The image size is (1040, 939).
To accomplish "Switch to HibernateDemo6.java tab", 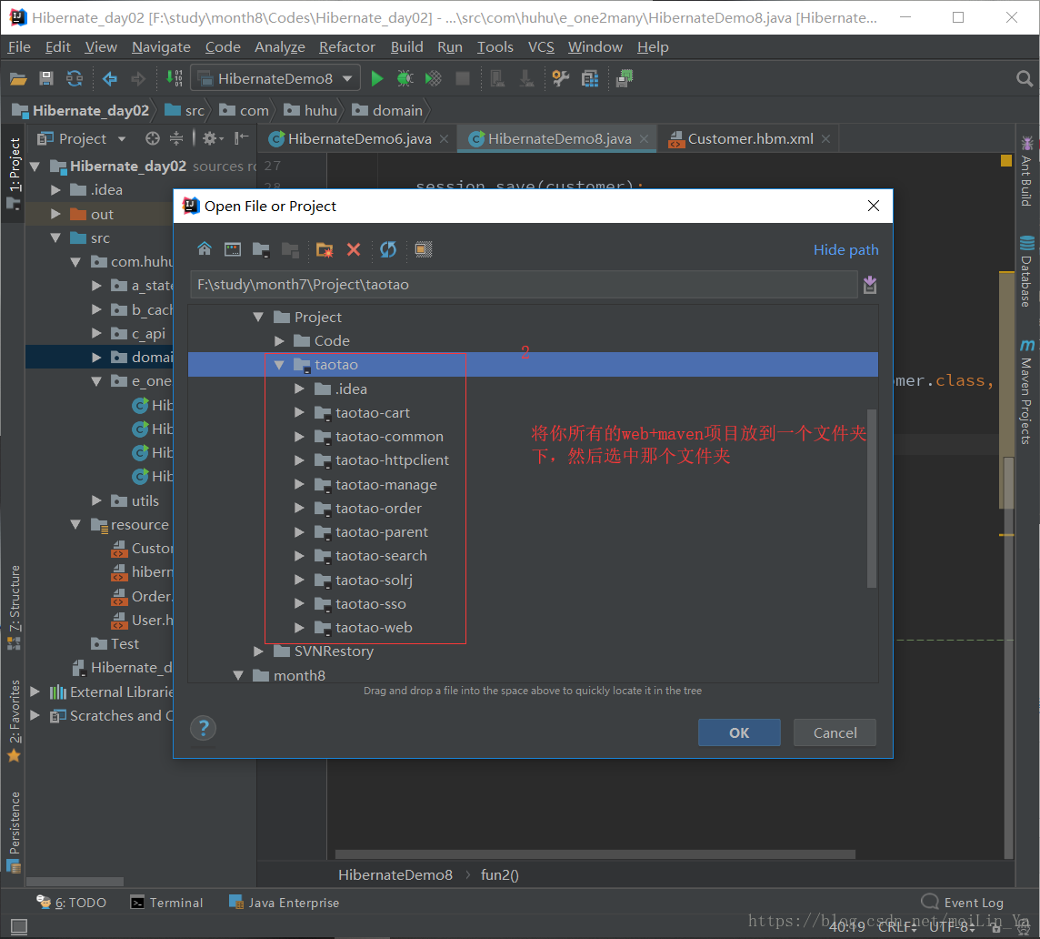I will click(359, 139).
